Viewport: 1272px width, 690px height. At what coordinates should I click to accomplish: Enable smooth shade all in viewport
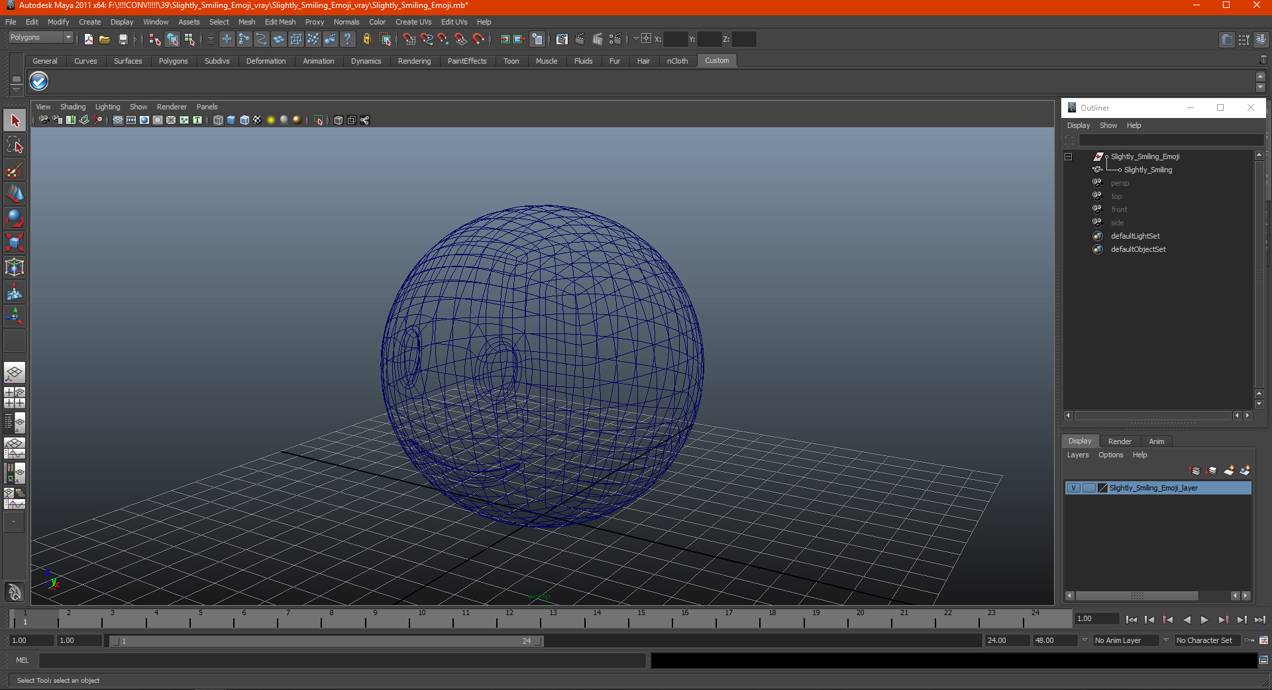click(x=231, y=120)
